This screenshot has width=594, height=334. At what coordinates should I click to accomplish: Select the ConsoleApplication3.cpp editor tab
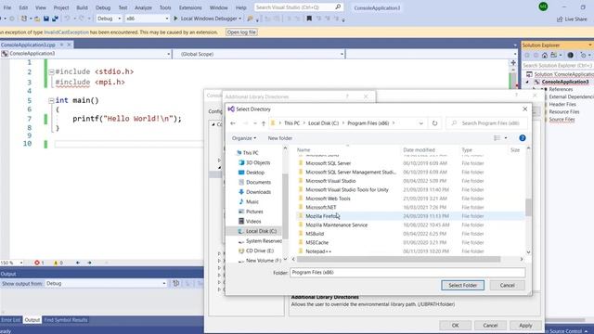(28, 45)
